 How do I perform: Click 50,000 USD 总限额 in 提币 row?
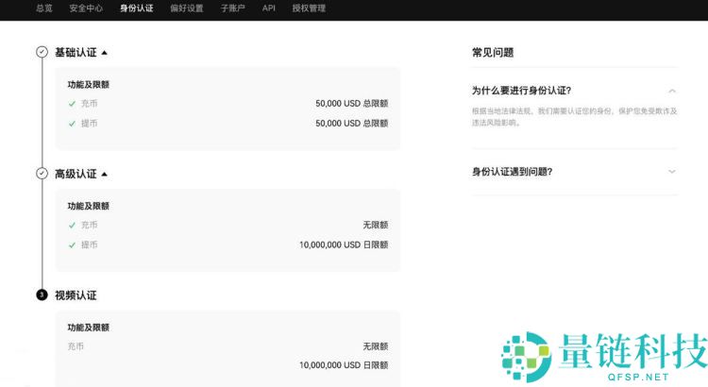tap(352, 124)
